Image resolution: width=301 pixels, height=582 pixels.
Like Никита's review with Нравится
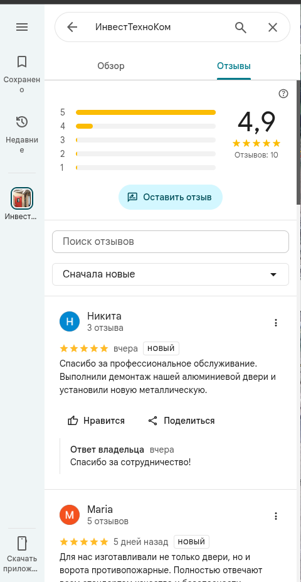point(96,421)
